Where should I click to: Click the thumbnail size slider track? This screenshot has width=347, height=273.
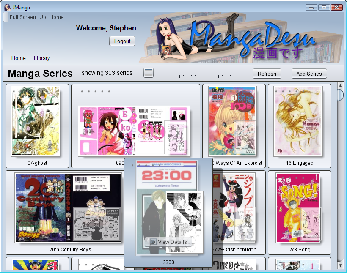pos(199,76)
